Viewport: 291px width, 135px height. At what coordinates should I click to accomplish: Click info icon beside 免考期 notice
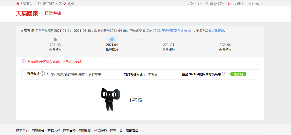(24, 62)
